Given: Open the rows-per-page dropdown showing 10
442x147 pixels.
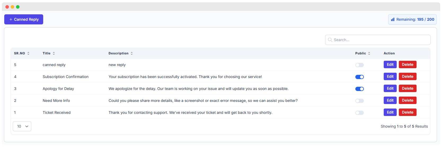Looking at the screenshot, I should tap(22, 126).
